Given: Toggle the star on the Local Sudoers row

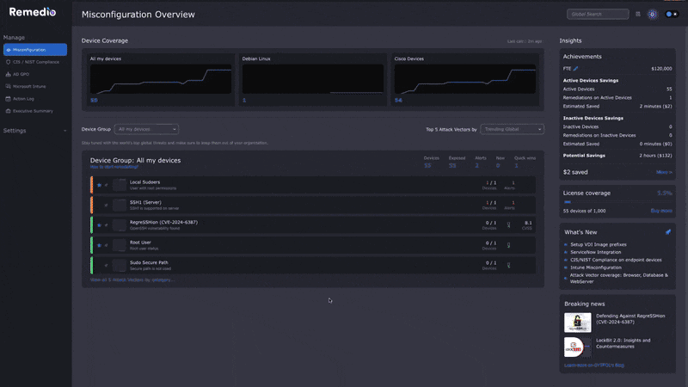Looking at the screenshot, I should click(x=99, y=185).
